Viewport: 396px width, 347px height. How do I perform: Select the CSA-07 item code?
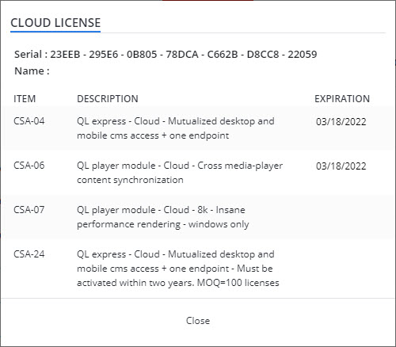[29, 210]
